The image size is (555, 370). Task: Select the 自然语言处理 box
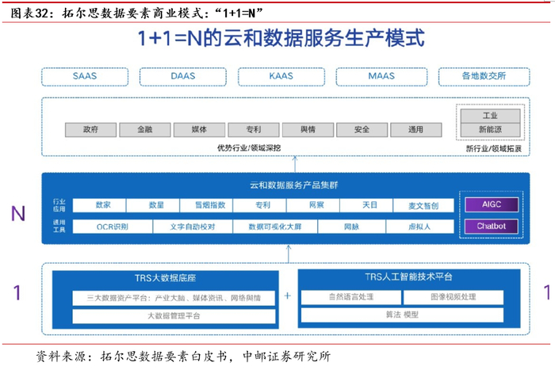tap(351, 297)
